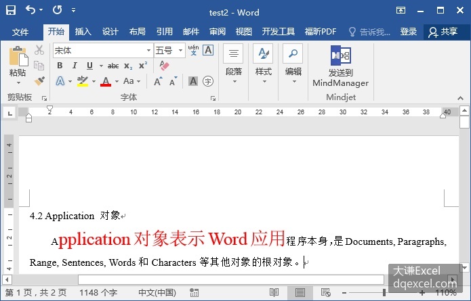Apply yellow text highlight color
Image resolution: width=471 pixels, height=301 pixels.
tap(83, 81)
